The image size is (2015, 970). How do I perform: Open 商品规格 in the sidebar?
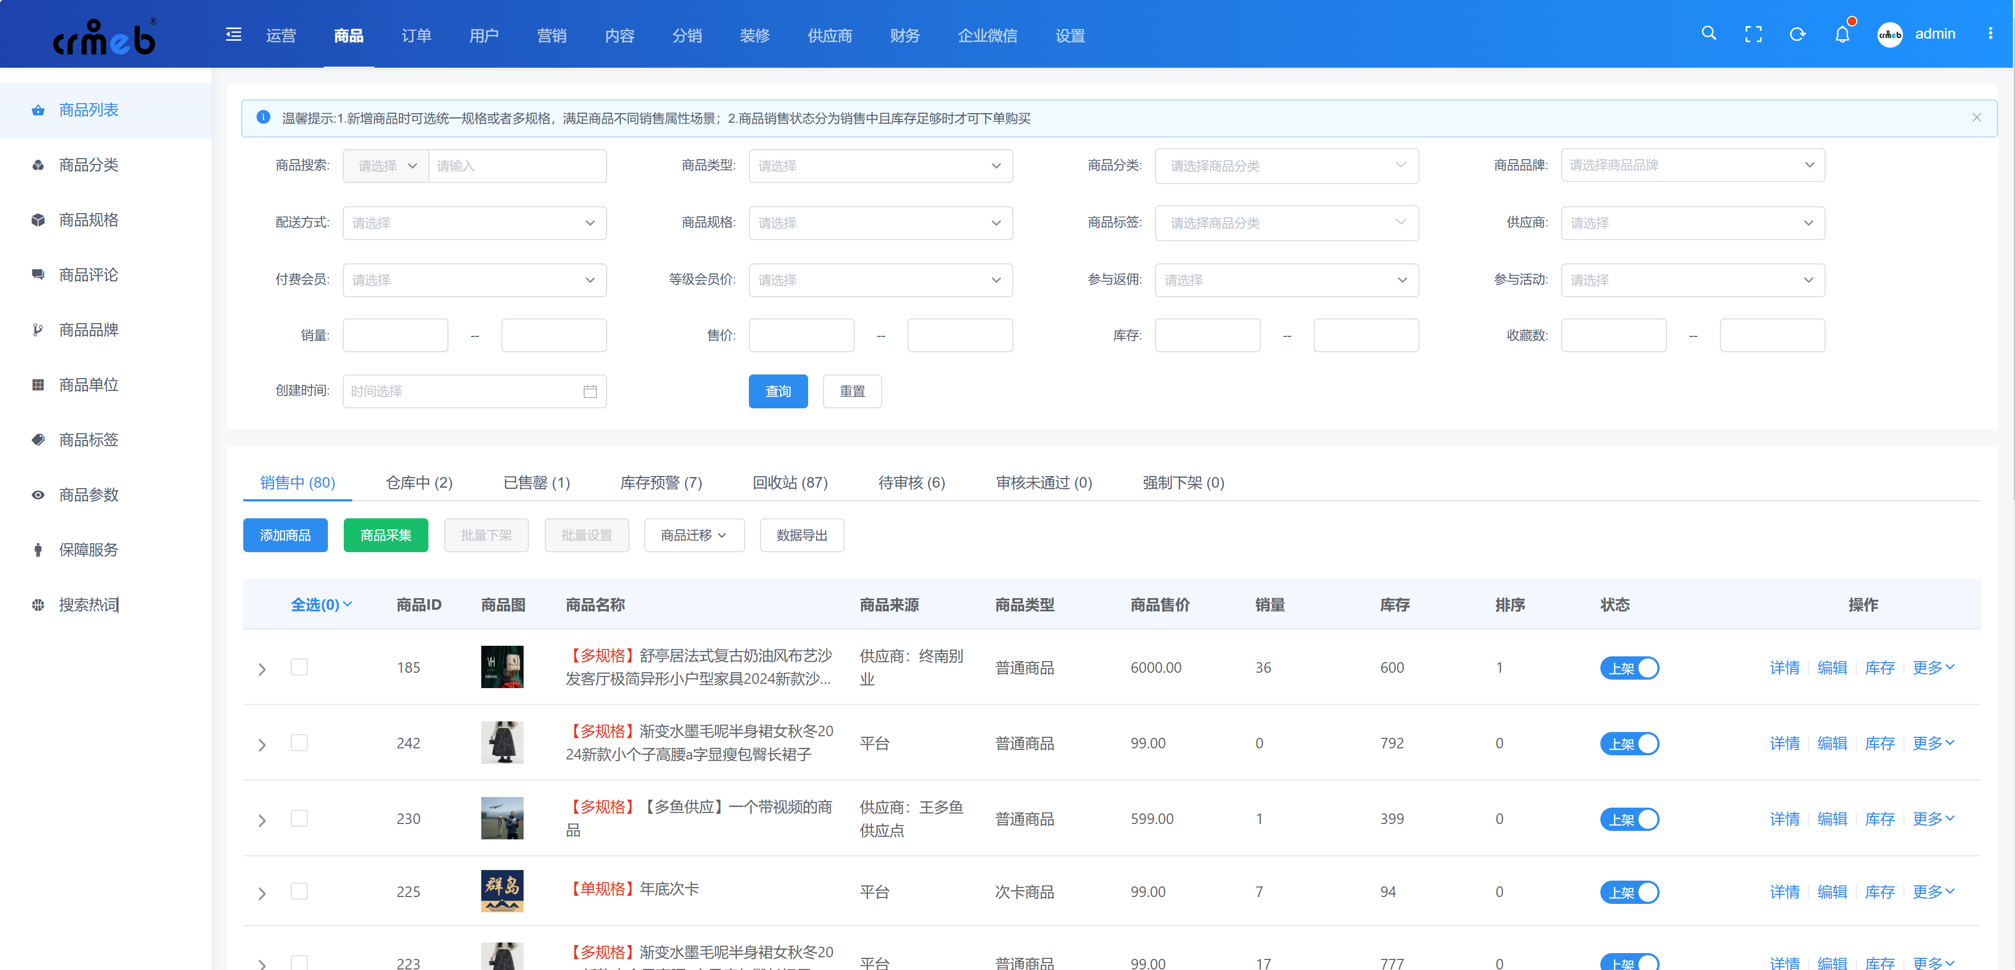coord(106,220)
